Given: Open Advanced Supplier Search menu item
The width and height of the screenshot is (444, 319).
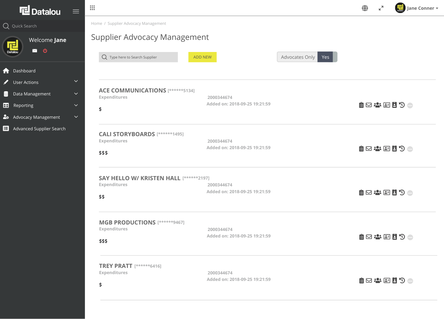Looking at the screenshot, I should tap(39, 129).
